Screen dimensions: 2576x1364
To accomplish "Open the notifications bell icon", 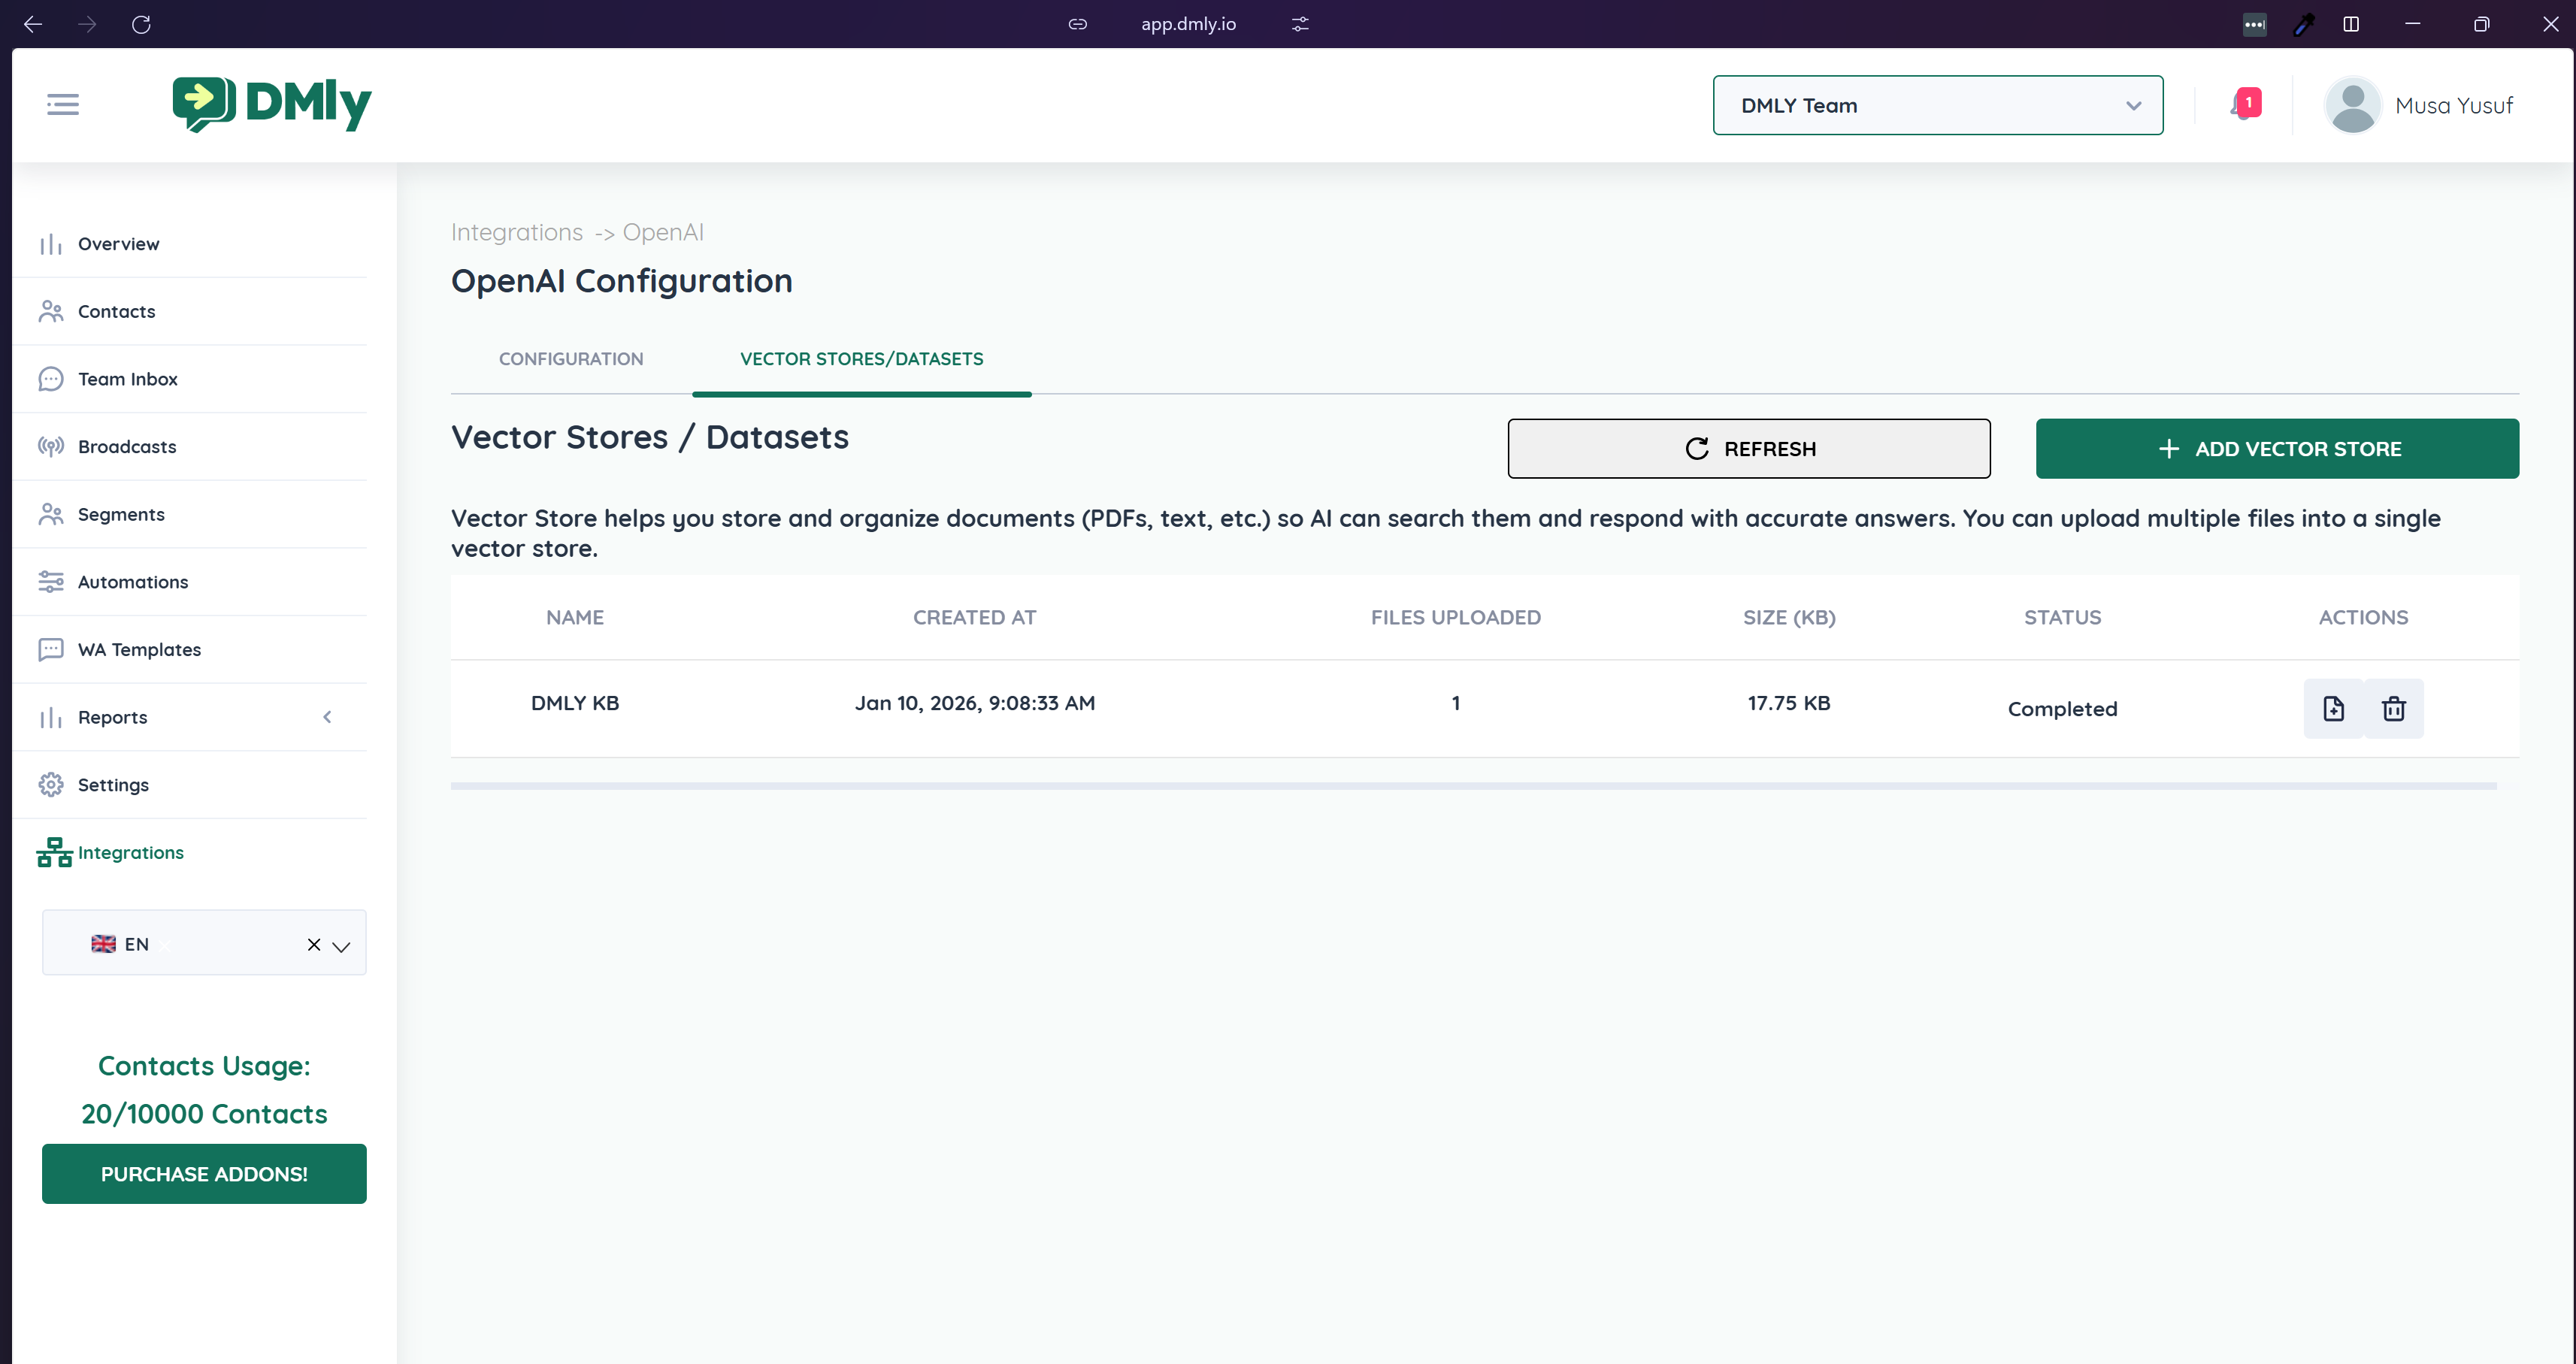I will 2243,104.
